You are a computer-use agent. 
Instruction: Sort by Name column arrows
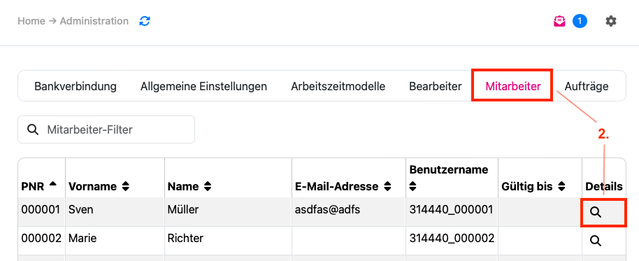click(208, 187)
